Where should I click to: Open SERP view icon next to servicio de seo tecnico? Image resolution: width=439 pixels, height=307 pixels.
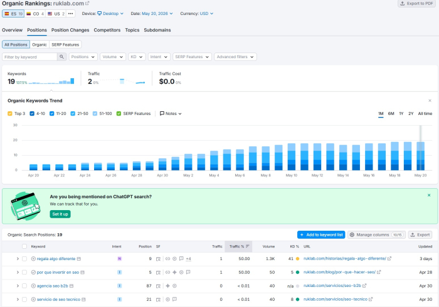click(x=83, y=299)
